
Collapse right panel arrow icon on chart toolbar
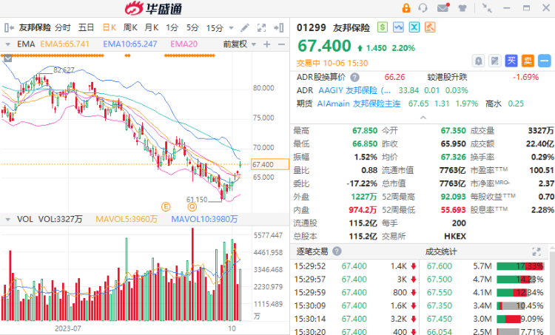click(278, 27)
